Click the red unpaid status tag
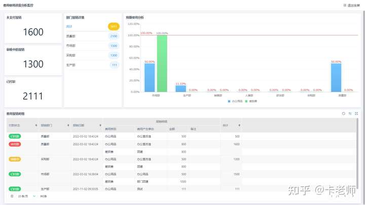This screenshot has width=365, height=205. (15, 144)
